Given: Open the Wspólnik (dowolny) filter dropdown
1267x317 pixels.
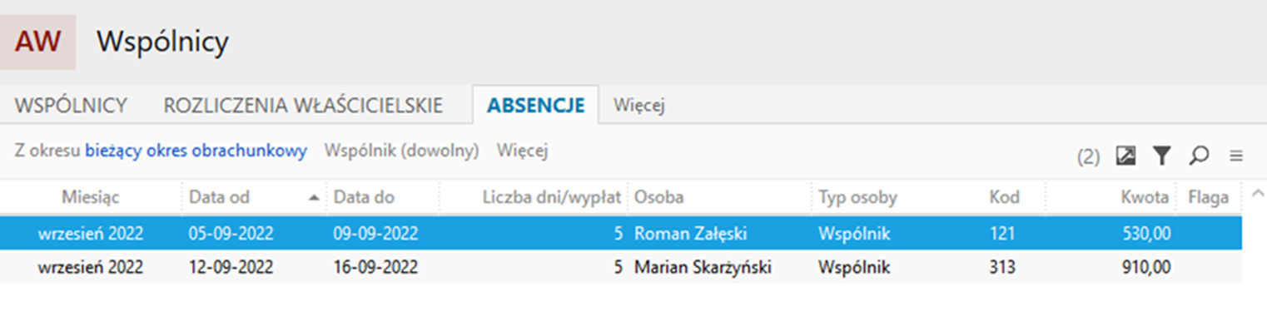Looking at the screenshot, I should 401,151.
